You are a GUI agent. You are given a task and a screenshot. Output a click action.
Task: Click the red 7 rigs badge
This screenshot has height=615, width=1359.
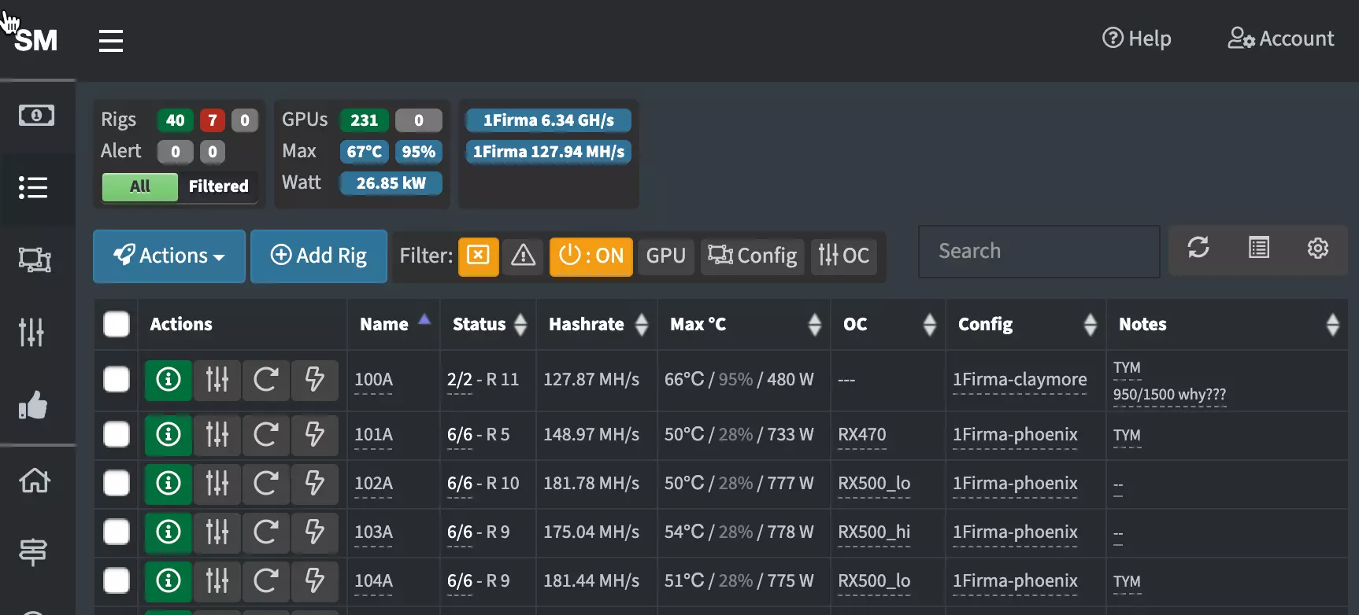click(212, 120)
